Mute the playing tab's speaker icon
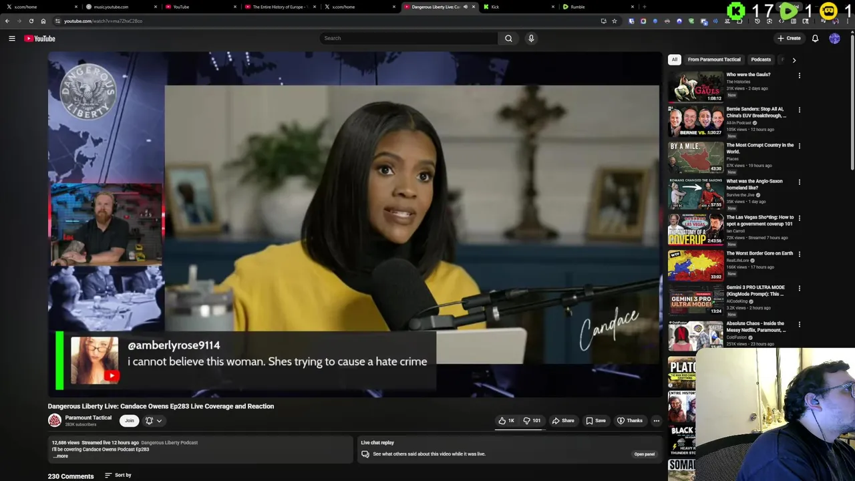Screen dimensions: 855x481 466,7
